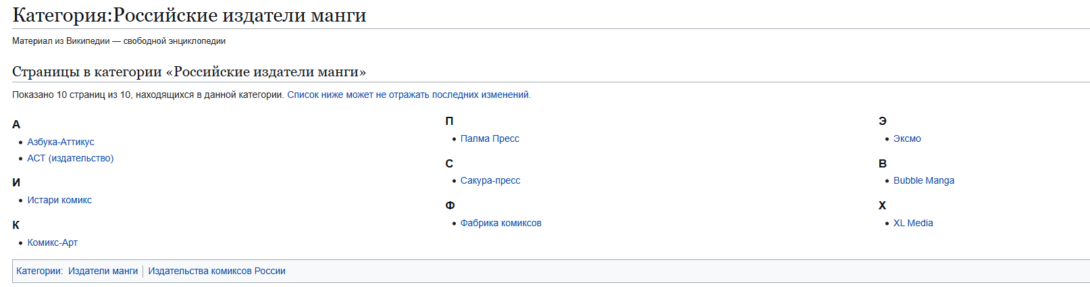Click the АСТ (издательство) link
This screenshot has width=1090, height=287.
[x=70, y=158]
